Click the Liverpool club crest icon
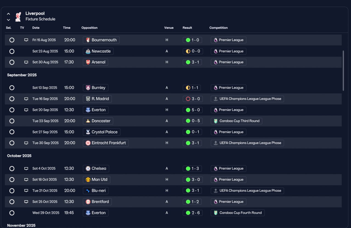The height and width of the screenshot is (228, 351). pyautogui.click(x=18, y=16)
